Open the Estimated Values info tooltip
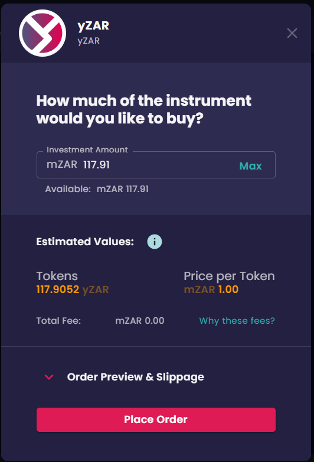Viewport: 314px width, 462px height. click(155, 242)
